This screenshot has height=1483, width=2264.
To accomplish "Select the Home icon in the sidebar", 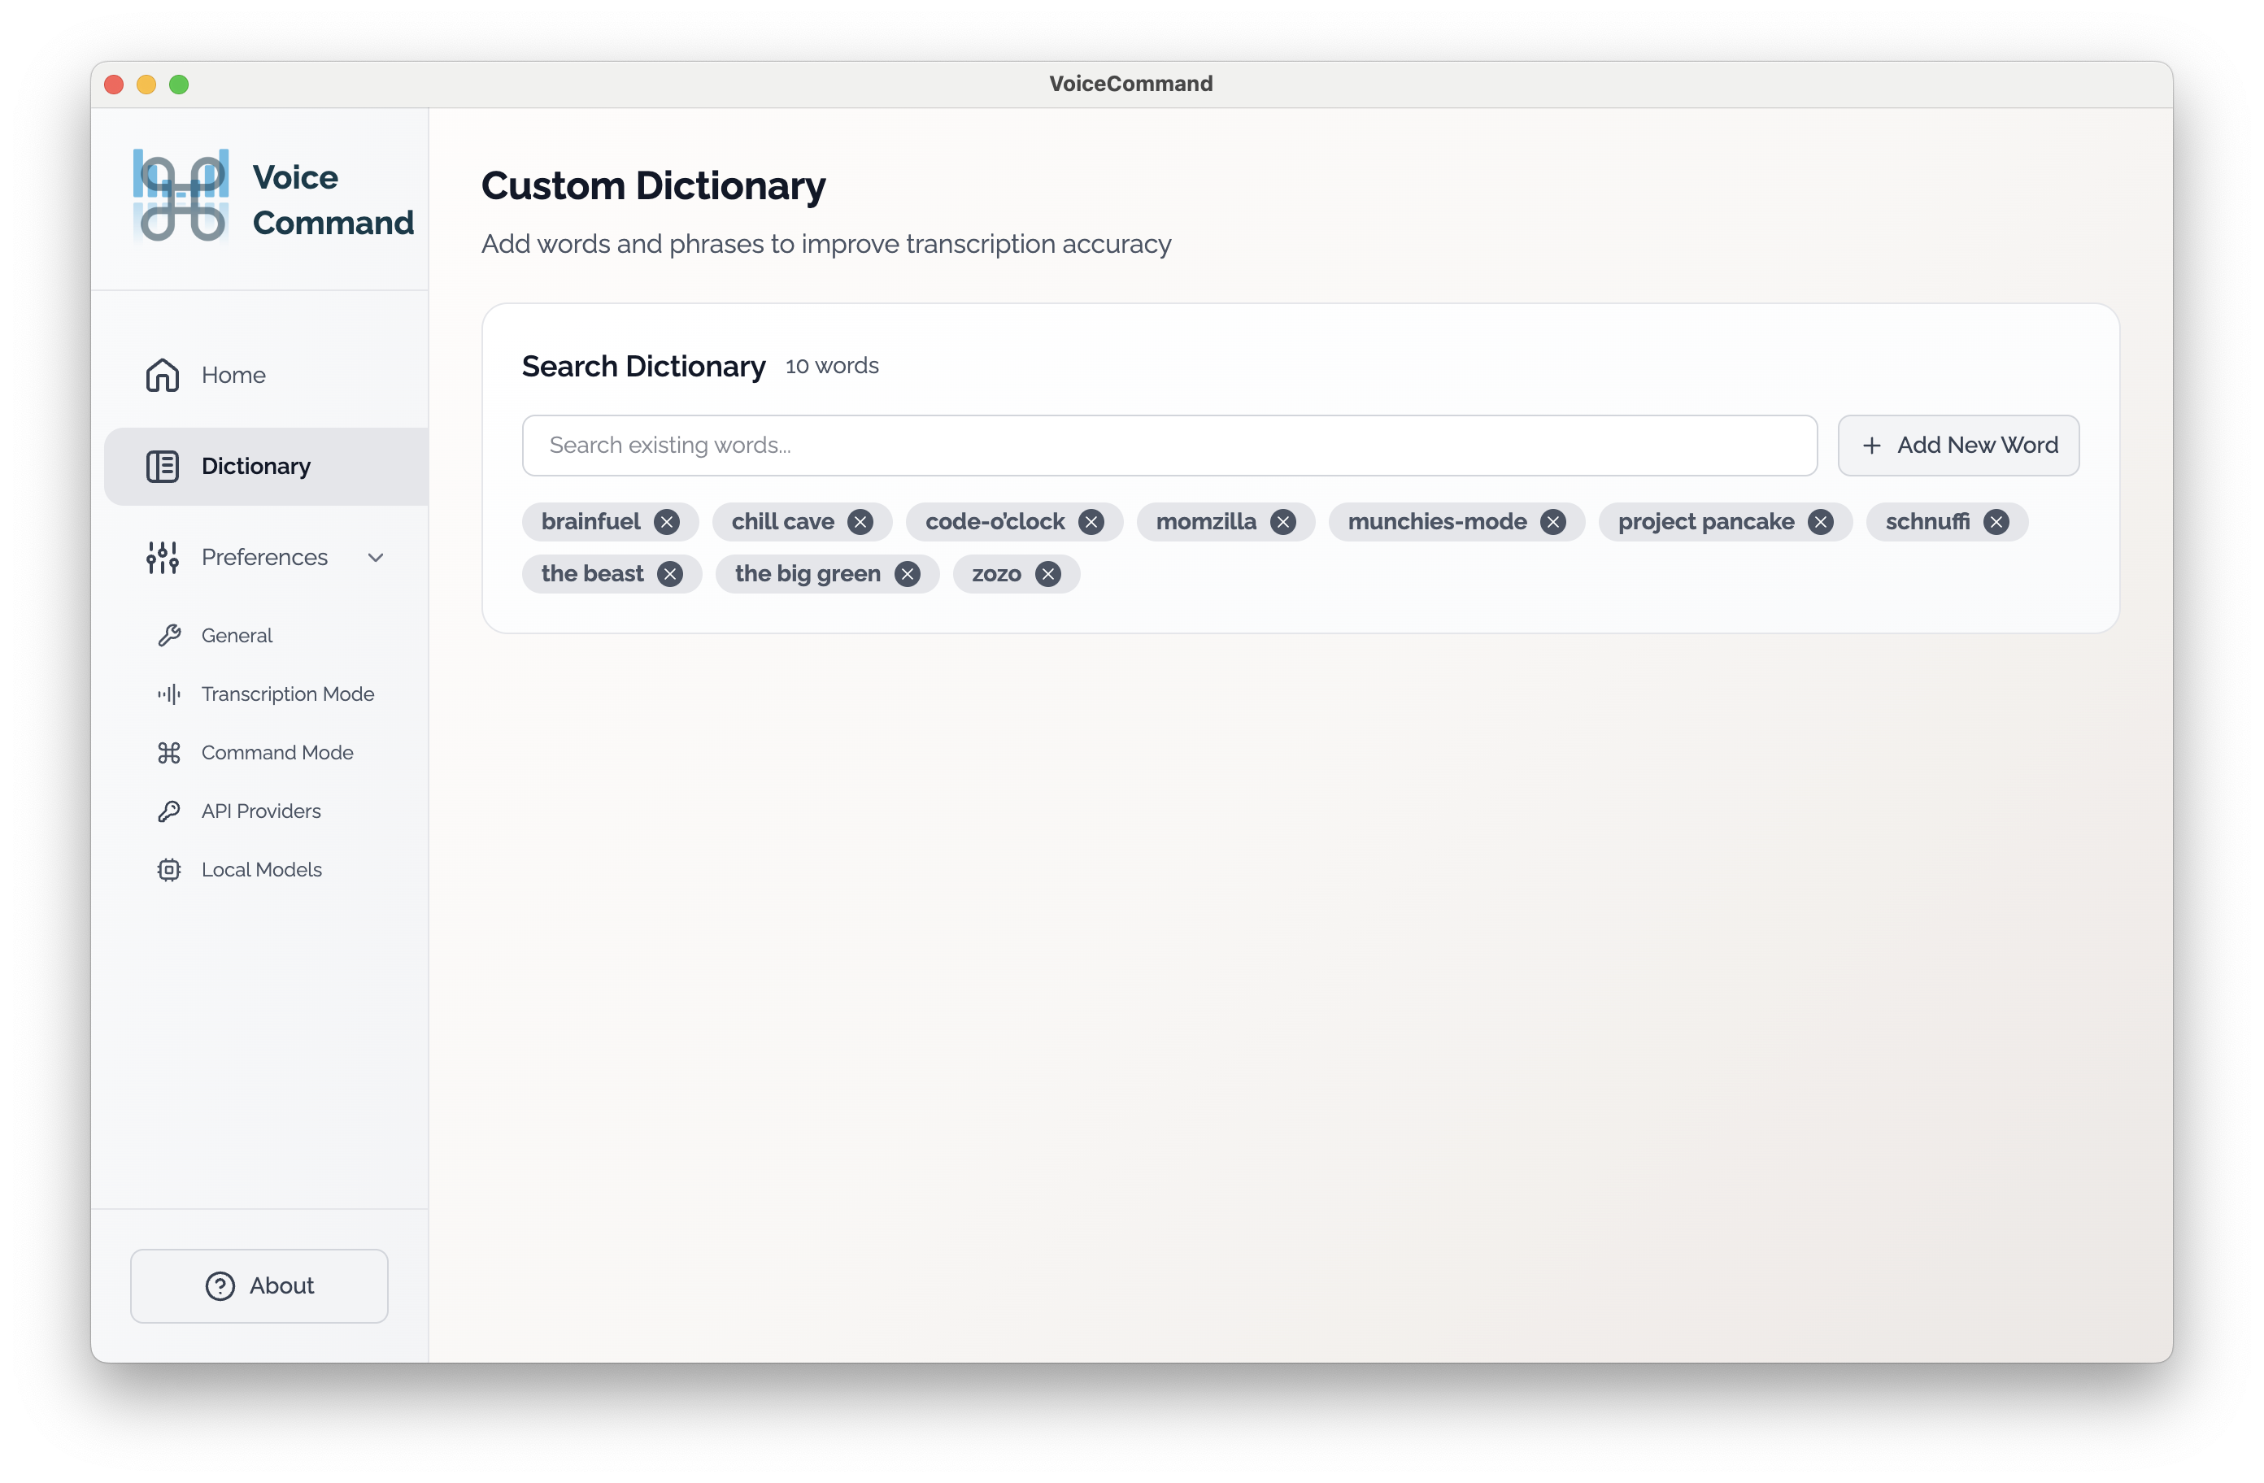I will [162, 375].
